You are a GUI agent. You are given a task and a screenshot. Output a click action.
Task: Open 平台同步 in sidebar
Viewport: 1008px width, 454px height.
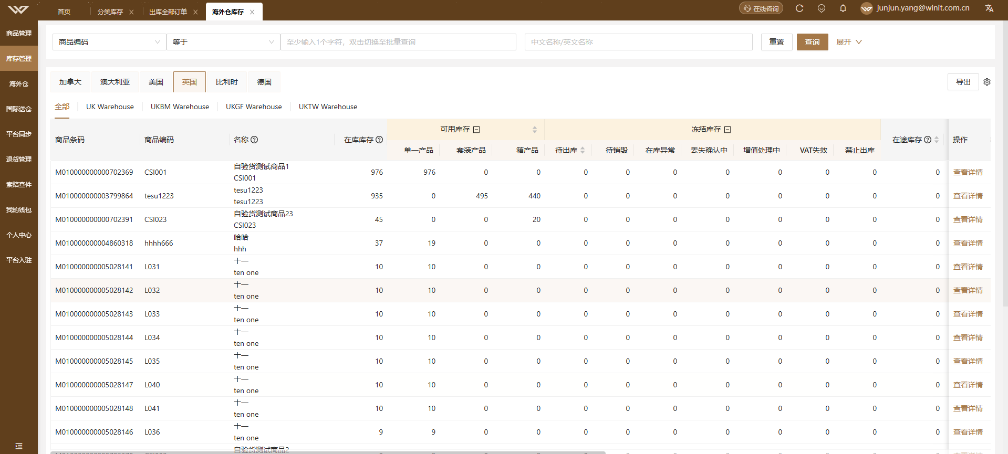[x=19, y=134]
